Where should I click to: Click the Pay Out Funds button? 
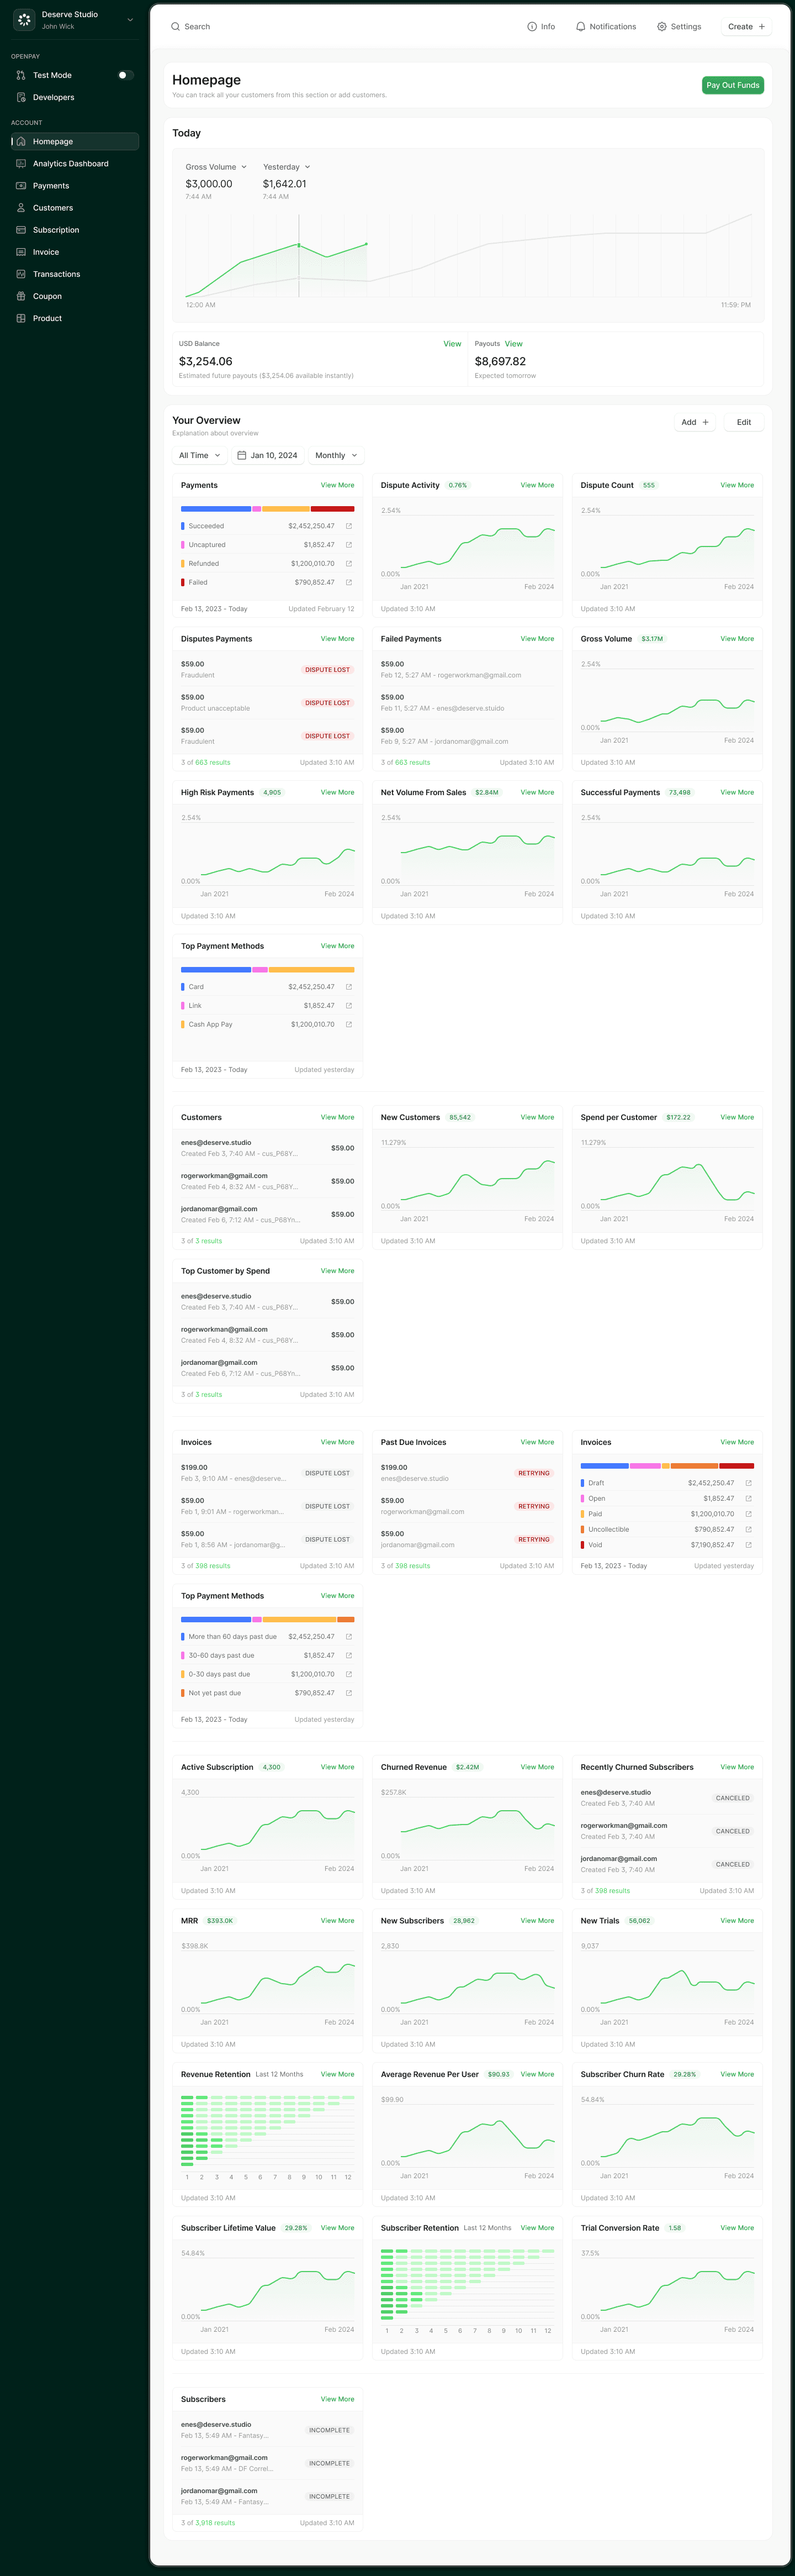coord(733,85)
